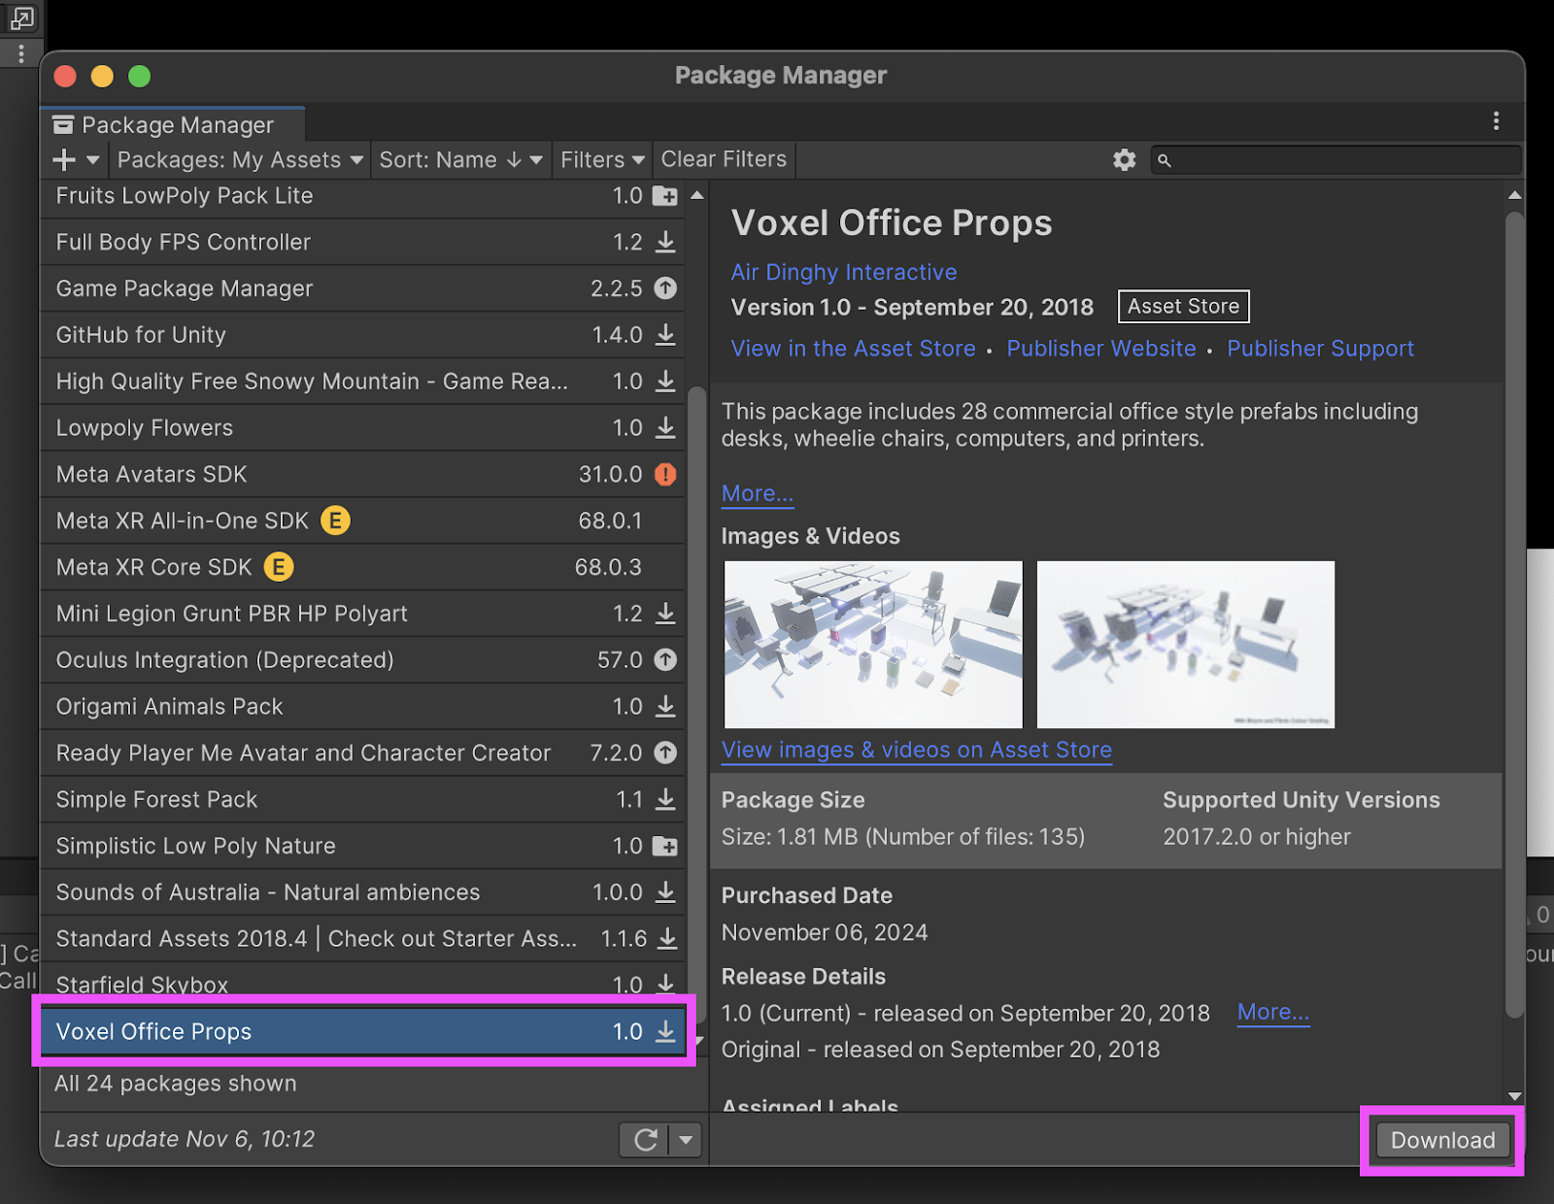Viewport: 1554px width, 1204px height.
Task: Click the red warning icon on Meta Avatars SDK
Action: (x=665, y=475)
